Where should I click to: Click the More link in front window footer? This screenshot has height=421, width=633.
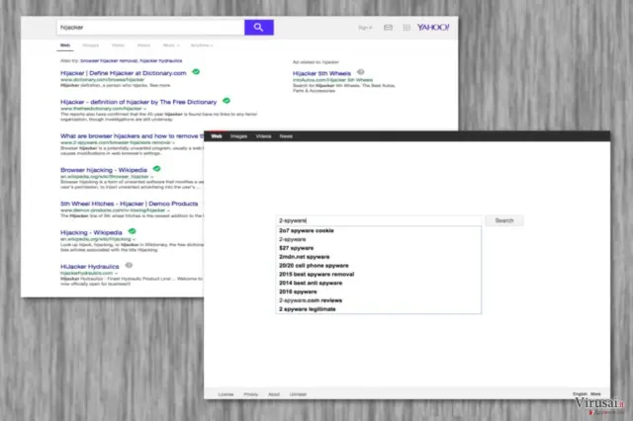coord(595,394)
